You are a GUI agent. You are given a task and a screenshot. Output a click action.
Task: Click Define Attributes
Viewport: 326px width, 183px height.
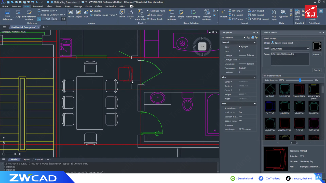click(171, 15)
